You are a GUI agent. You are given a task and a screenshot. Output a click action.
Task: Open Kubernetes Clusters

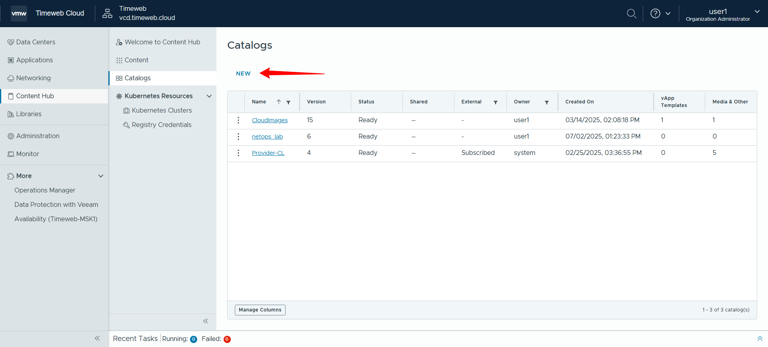162,110
